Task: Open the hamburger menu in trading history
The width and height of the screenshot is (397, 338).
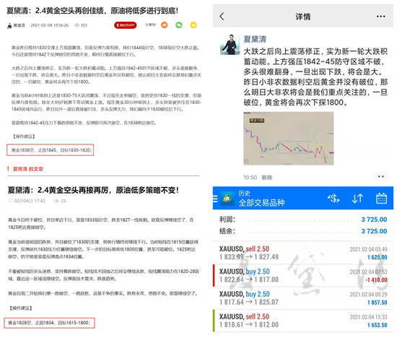Action: [215, 199]
